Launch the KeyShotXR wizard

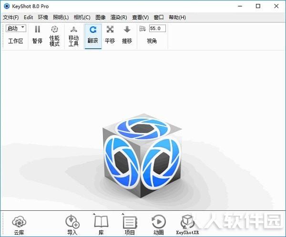click(187, 225)
